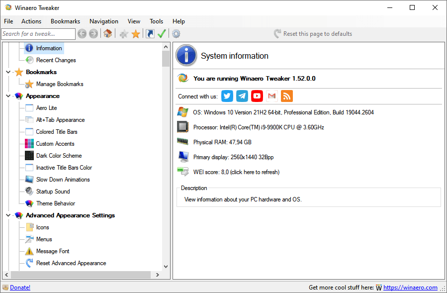Open the https://winaero.com link
This screenshot has height=293, width=447.
pos(410,288)
